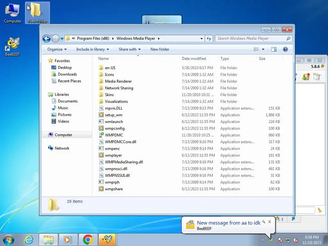Open the Include in library menu

click(93, 49)
